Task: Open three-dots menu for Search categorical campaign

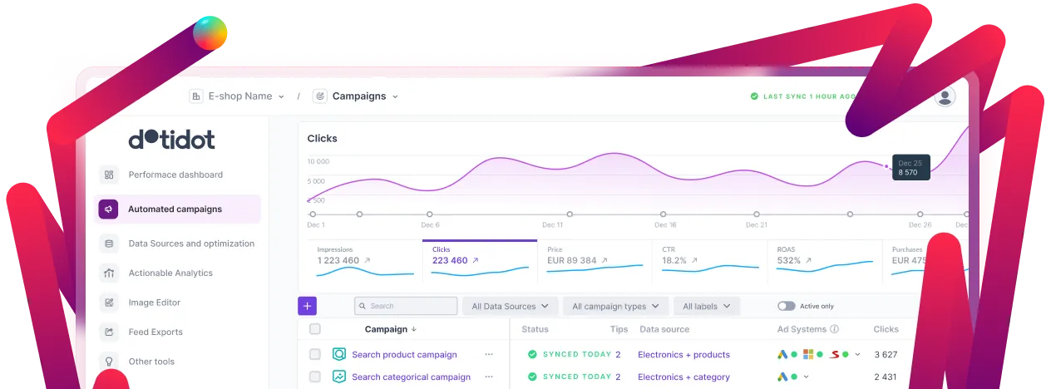Action: (489, 377)
